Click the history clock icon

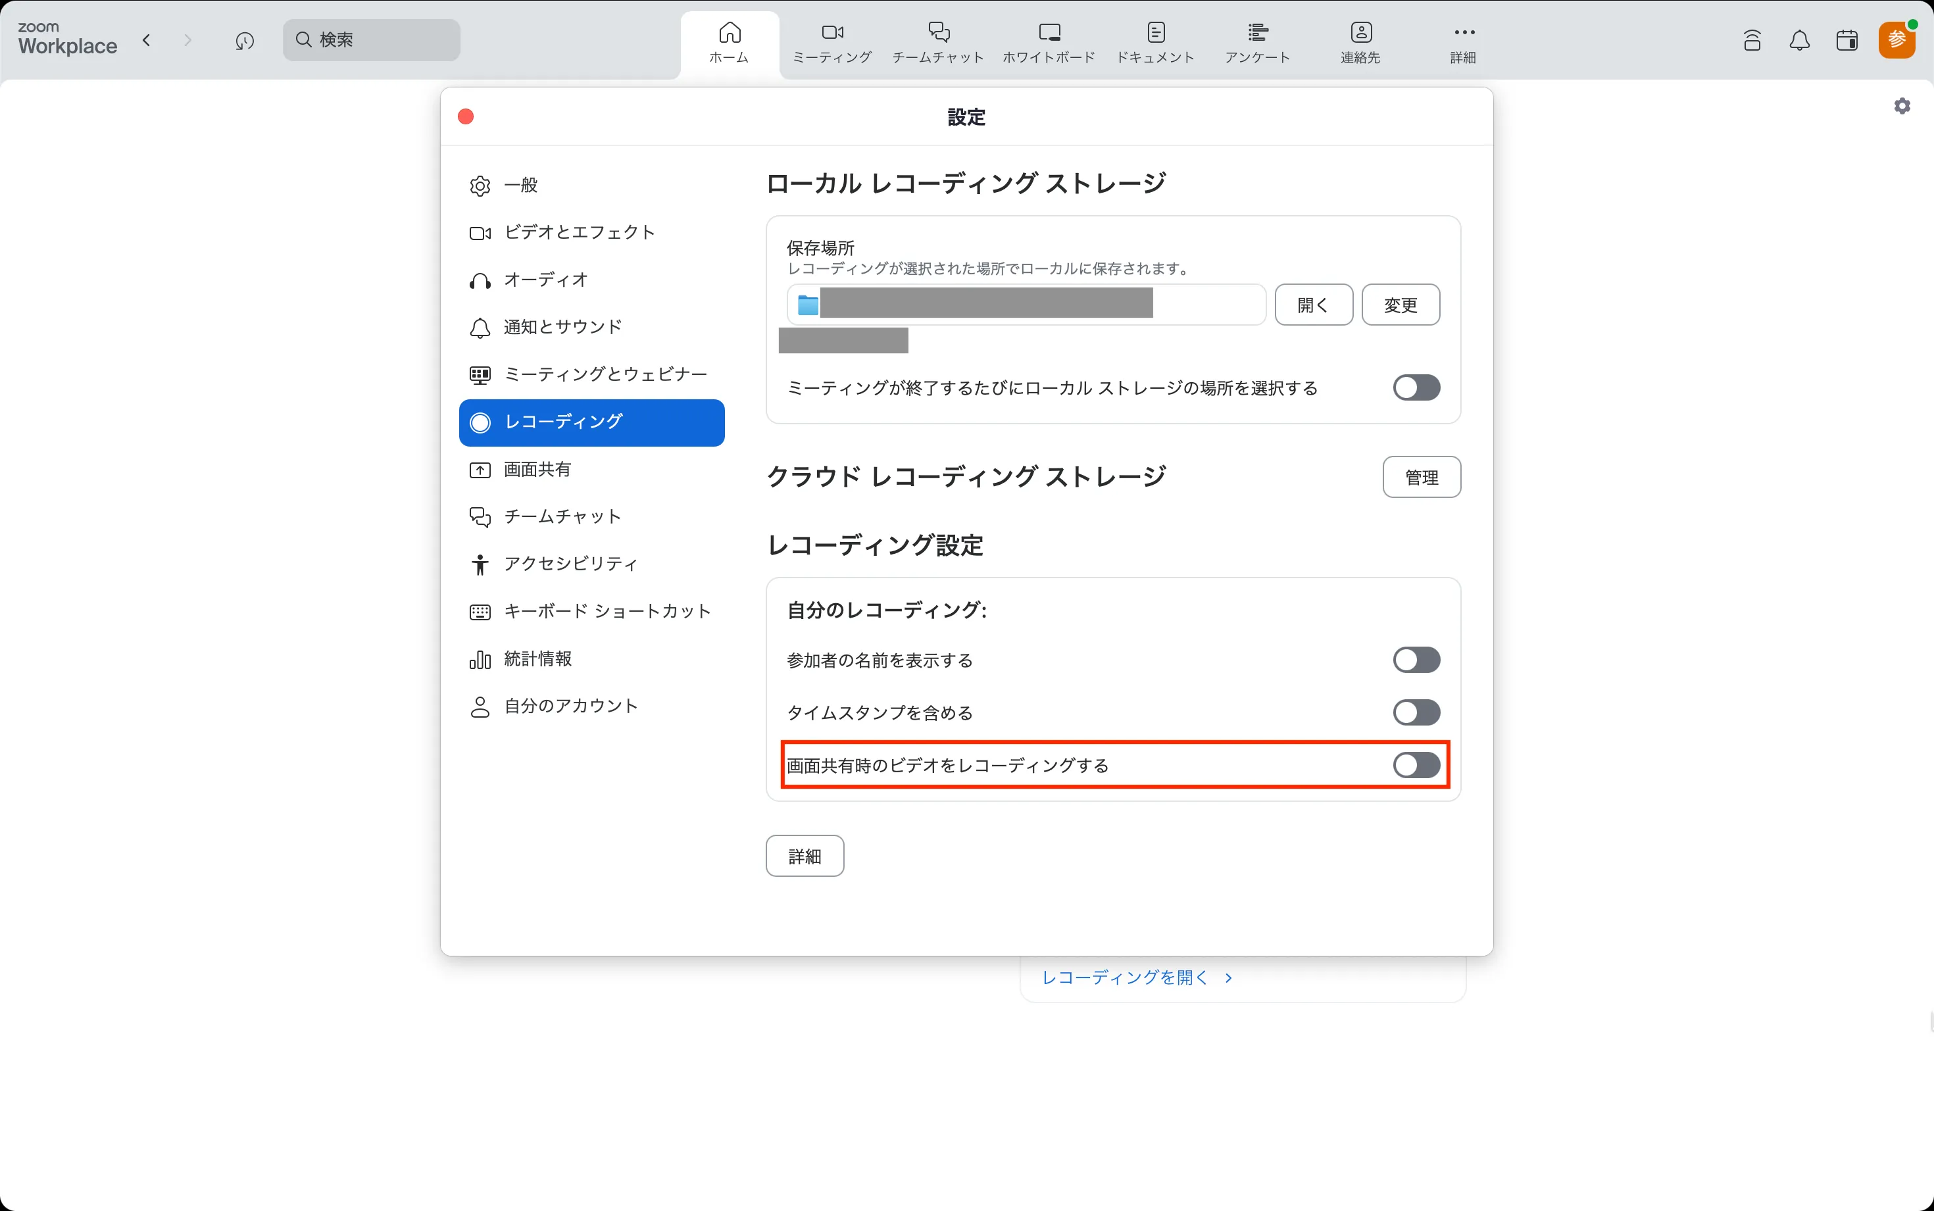[244, 40]
